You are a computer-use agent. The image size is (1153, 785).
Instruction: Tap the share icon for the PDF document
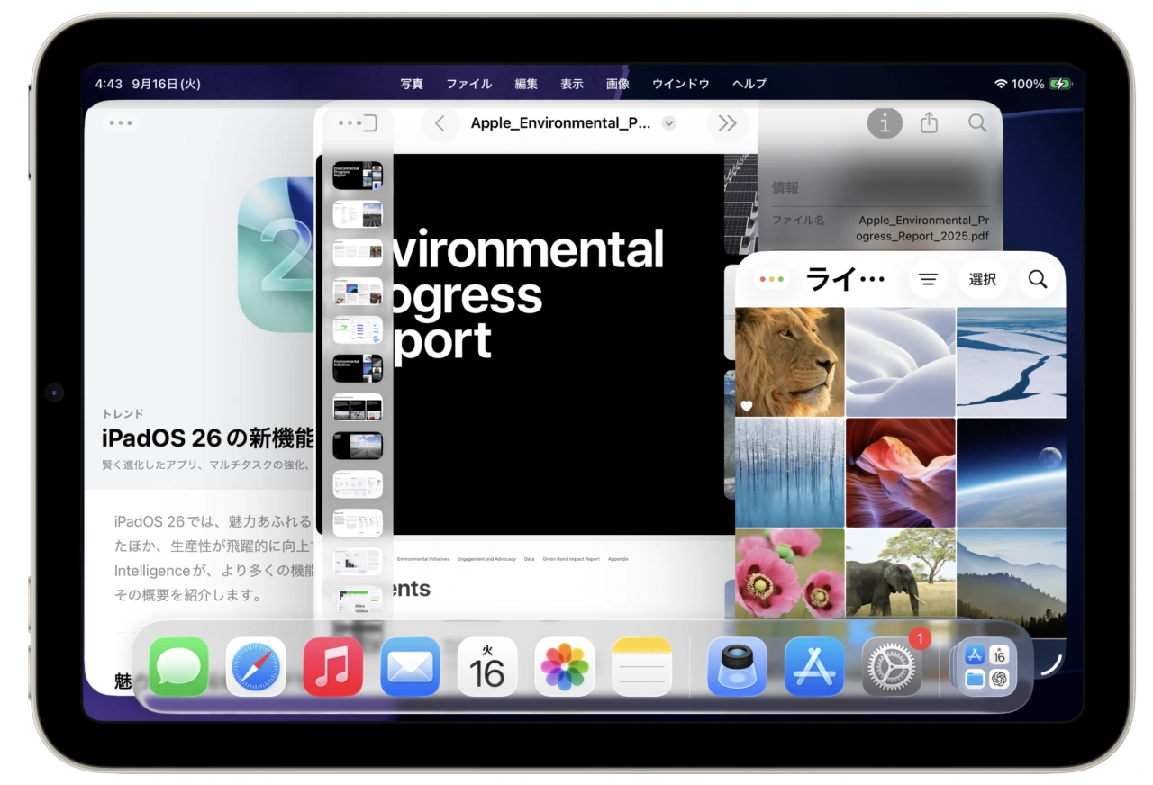[930, 123]
